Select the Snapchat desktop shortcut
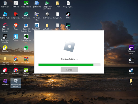138x104 pixels. [x=5, y=49]
